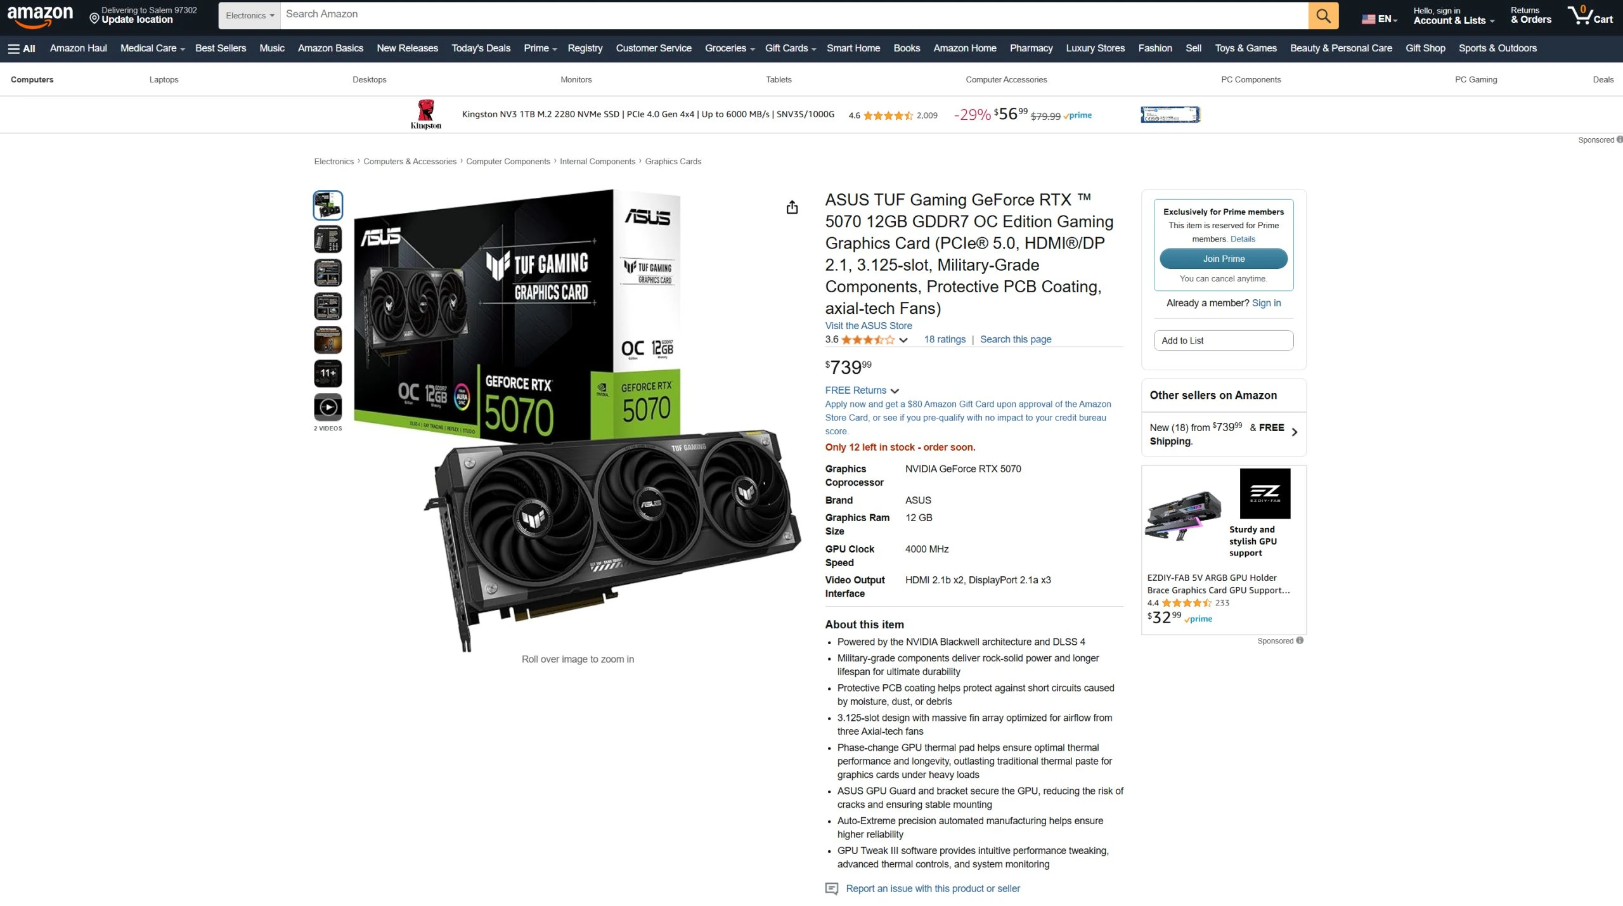The width and height of the screenshot is (1623, 906).
Task: Open the Today's Deals menu item
Action: (x=481, y=48)
